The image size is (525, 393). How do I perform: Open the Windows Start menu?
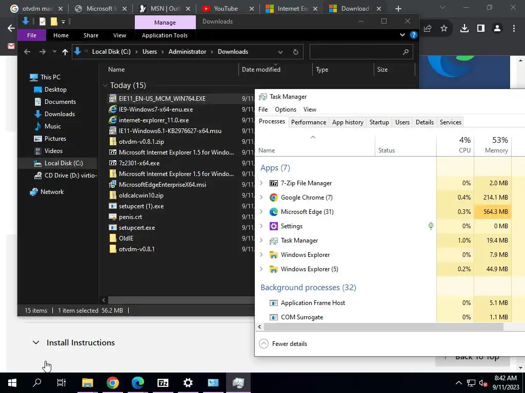(x=12, y=383)
